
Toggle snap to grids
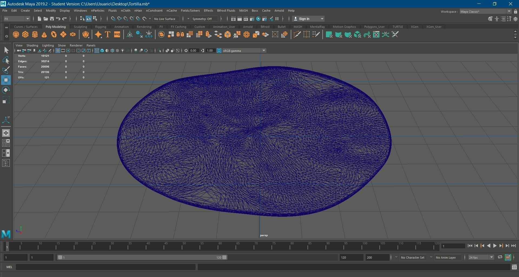113,19
